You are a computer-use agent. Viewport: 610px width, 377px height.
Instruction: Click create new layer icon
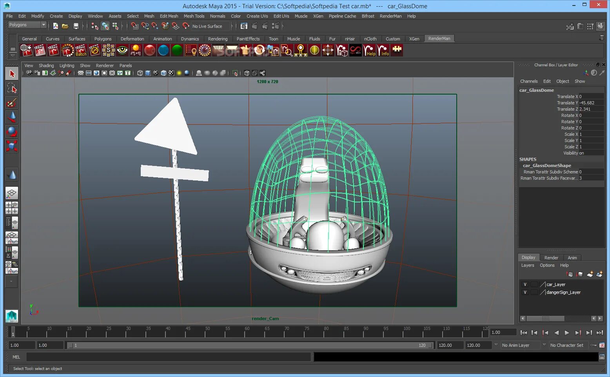click(590, 274)
